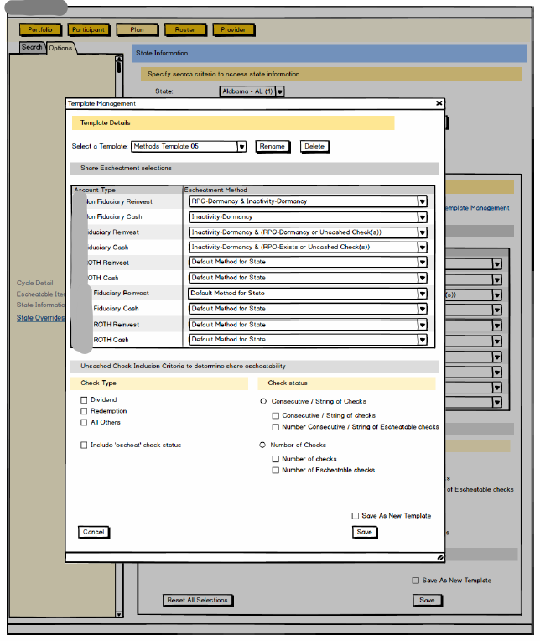
Task: Click the Account Type column header
Action: coord(95,190)
